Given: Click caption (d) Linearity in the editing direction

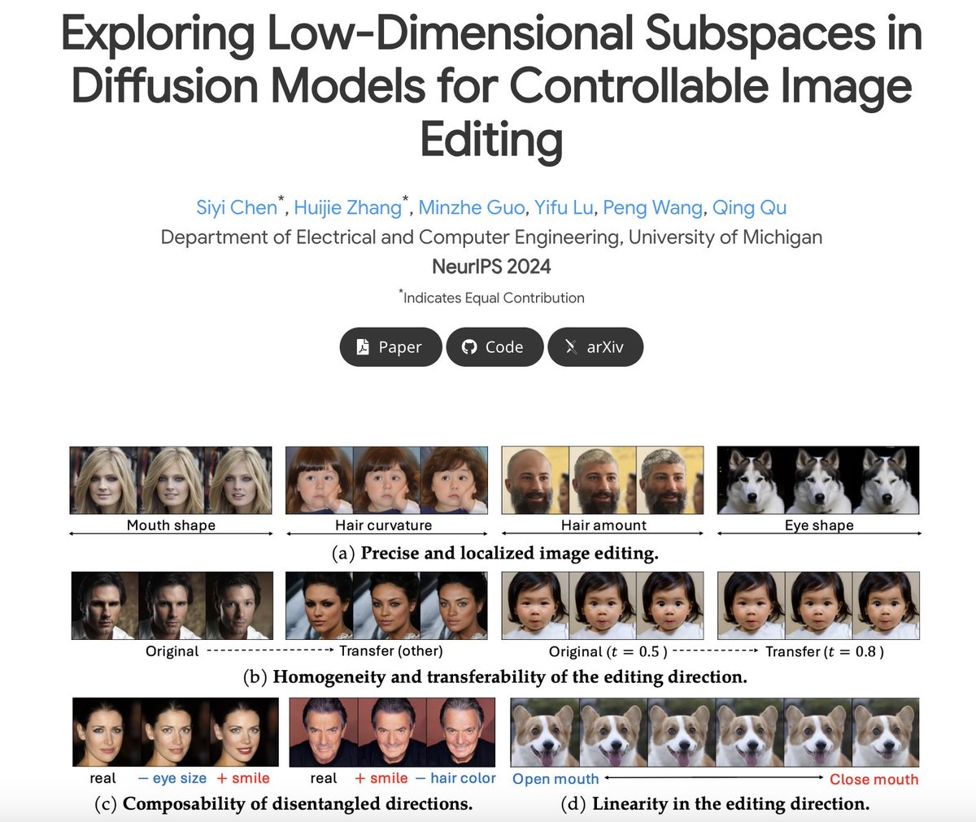Looking at the screenshot, I should click(x=715, y=803).
